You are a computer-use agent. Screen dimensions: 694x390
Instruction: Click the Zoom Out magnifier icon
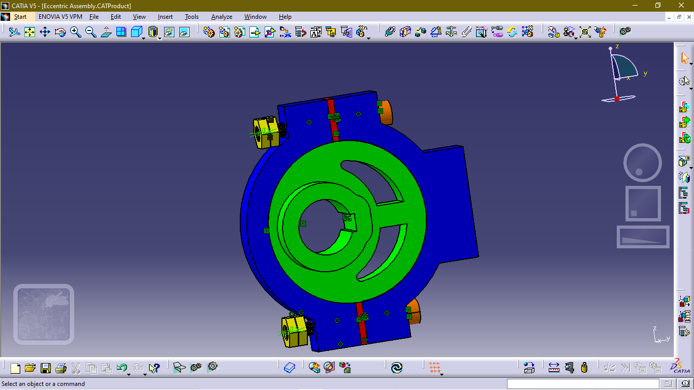coord(90,31)
